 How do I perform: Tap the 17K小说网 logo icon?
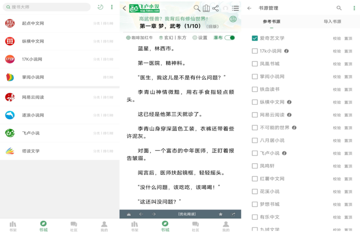click(x=10, y=59)
